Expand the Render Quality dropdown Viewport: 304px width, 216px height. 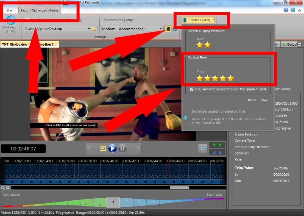point(199,20)
